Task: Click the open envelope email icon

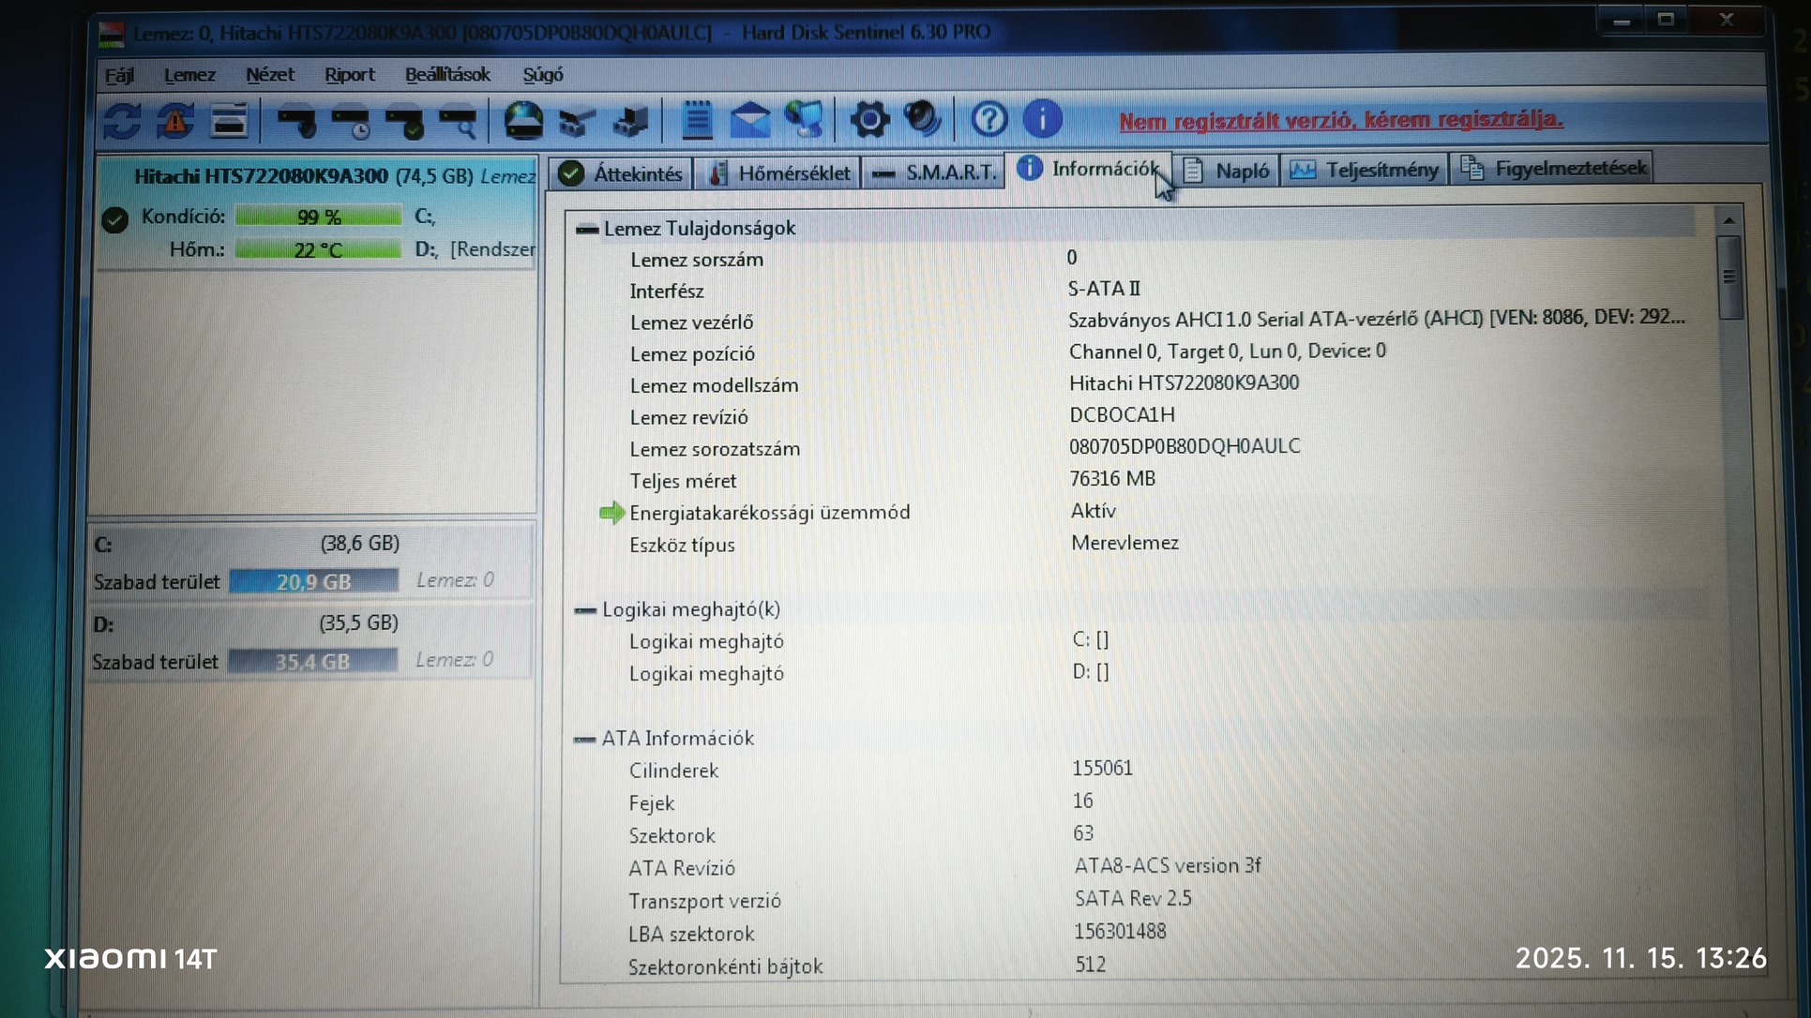Action: click(x=750, y=120)
